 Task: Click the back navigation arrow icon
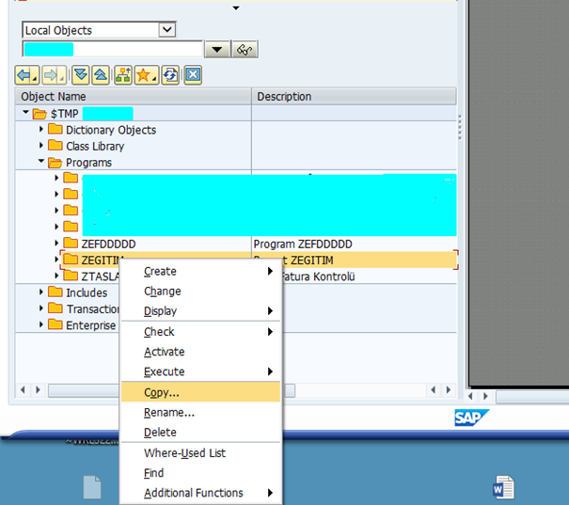click(x=26, y=74)
